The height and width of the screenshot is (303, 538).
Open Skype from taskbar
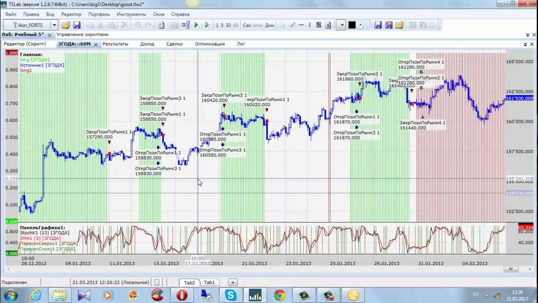(x=230, y=295)
